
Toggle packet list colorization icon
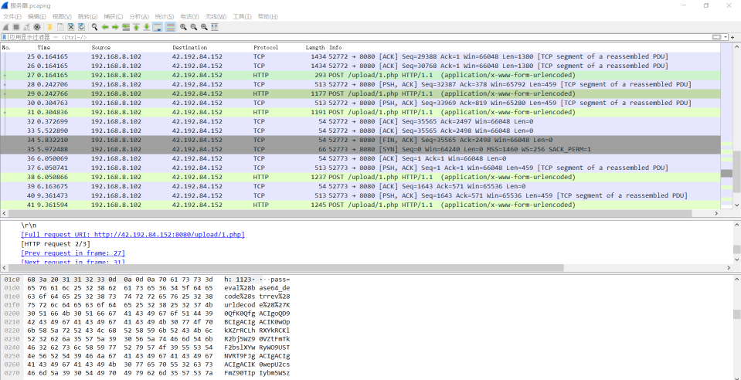click(x=171, y=27)
